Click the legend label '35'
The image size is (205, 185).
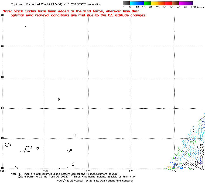click(x=172, y=7)
